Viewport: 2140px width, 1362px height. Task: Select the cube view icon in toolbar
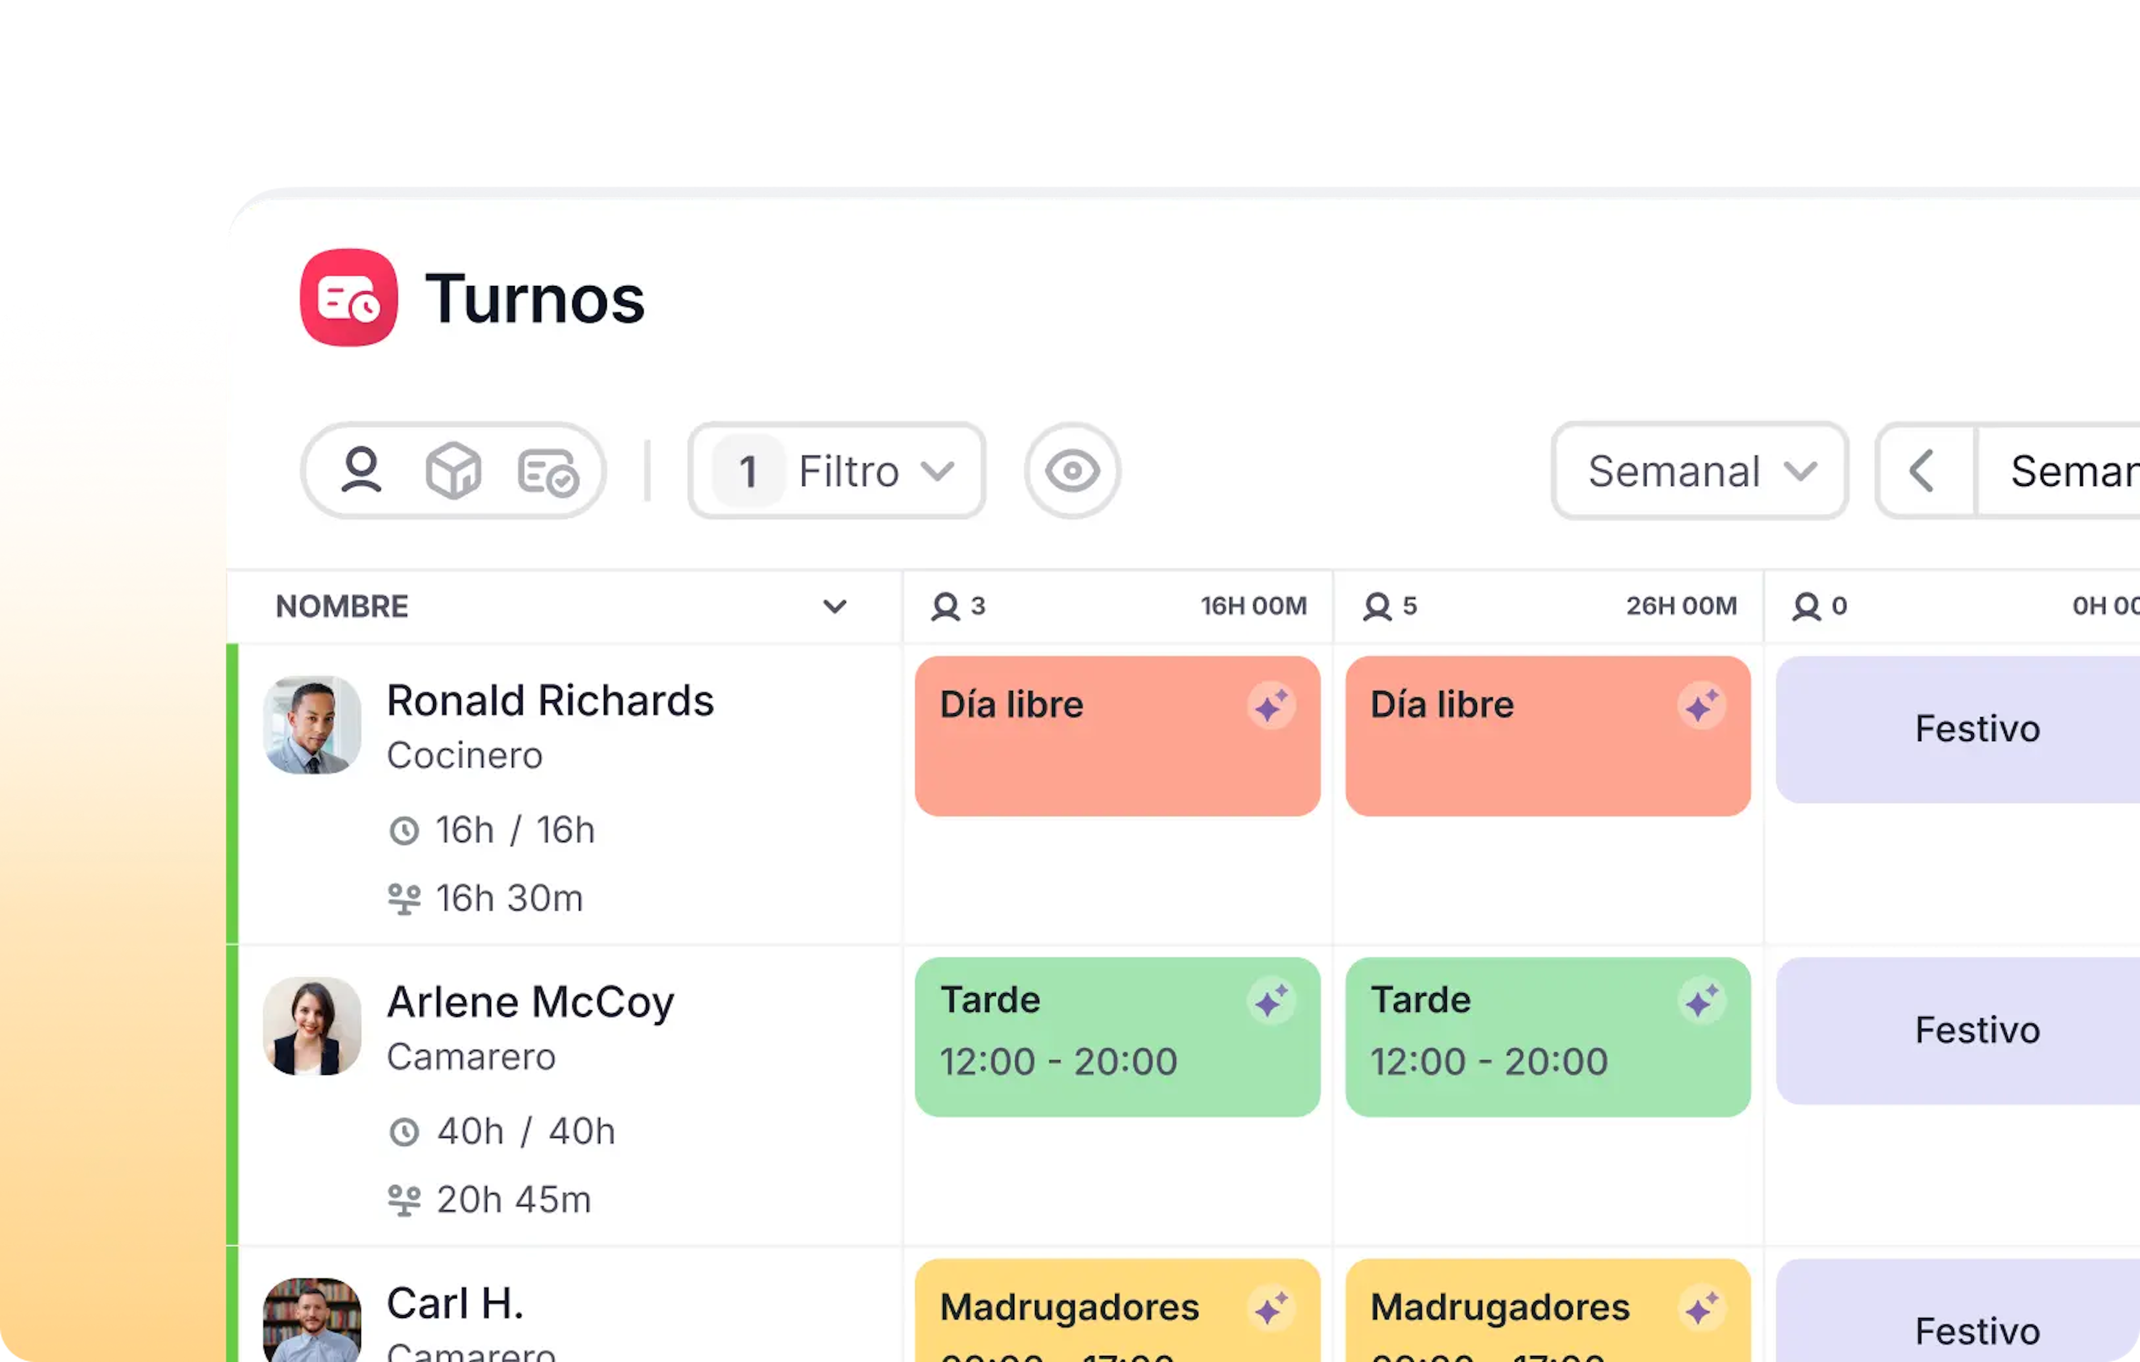[x=453, y=470]
